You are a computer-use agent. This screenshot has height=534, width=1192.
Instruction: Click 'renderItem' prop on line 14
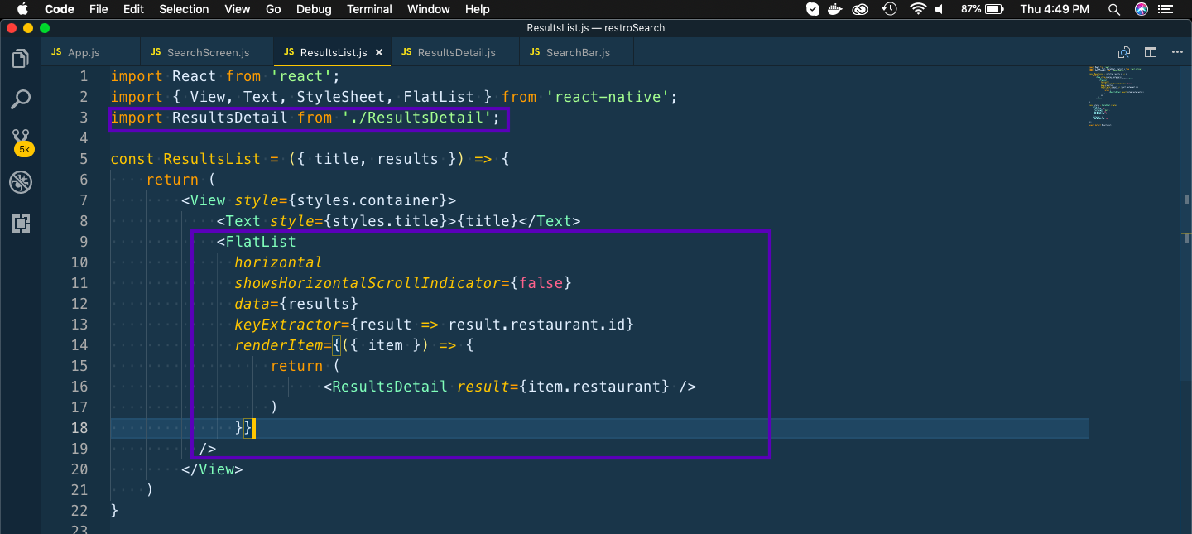click(x=279, y=345)
